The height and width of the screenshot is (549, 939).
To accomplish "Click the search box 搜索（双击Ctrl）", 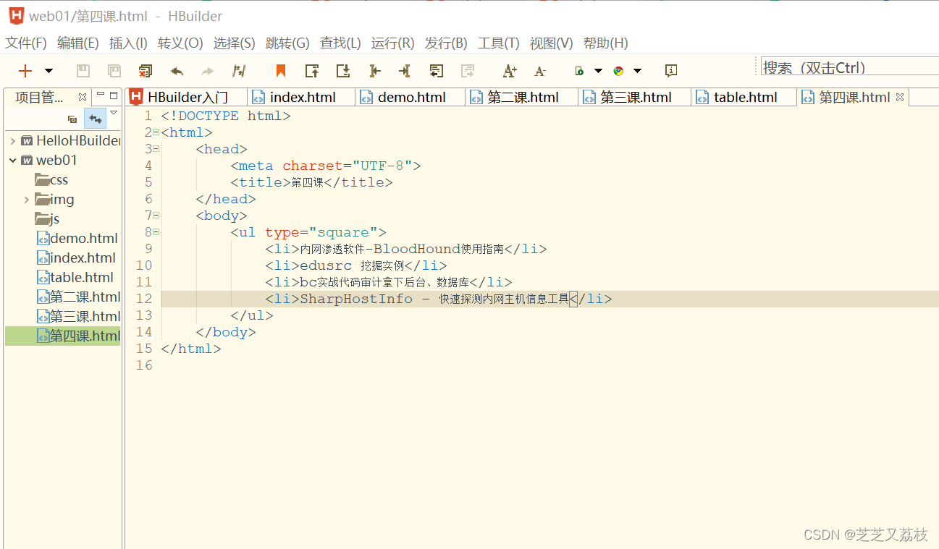I will 849,67.
